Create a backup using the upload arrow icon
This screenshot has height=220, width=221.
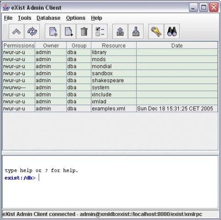pos(120,32)
